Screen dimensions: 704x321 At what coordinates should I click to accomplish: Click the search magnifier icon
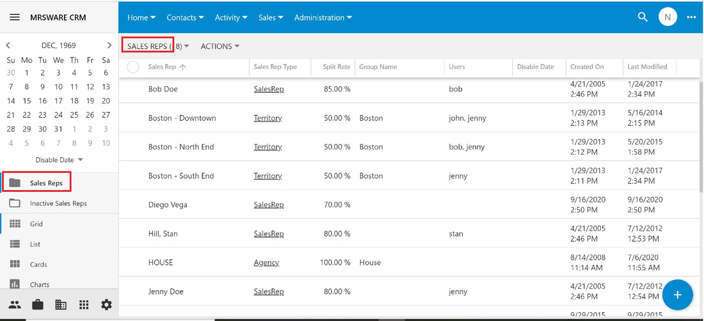[x=643, y=17]
